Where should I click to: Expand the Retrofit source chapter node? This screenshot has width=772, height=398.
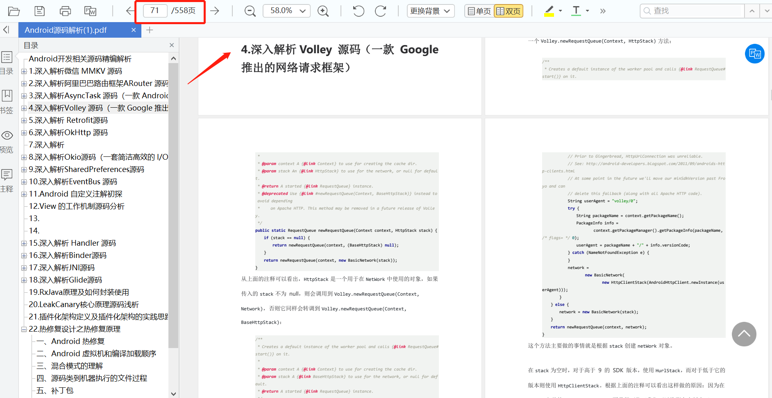coord(23,120)
